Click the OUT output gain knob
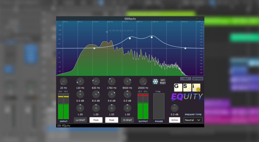 tap(175, 108)
